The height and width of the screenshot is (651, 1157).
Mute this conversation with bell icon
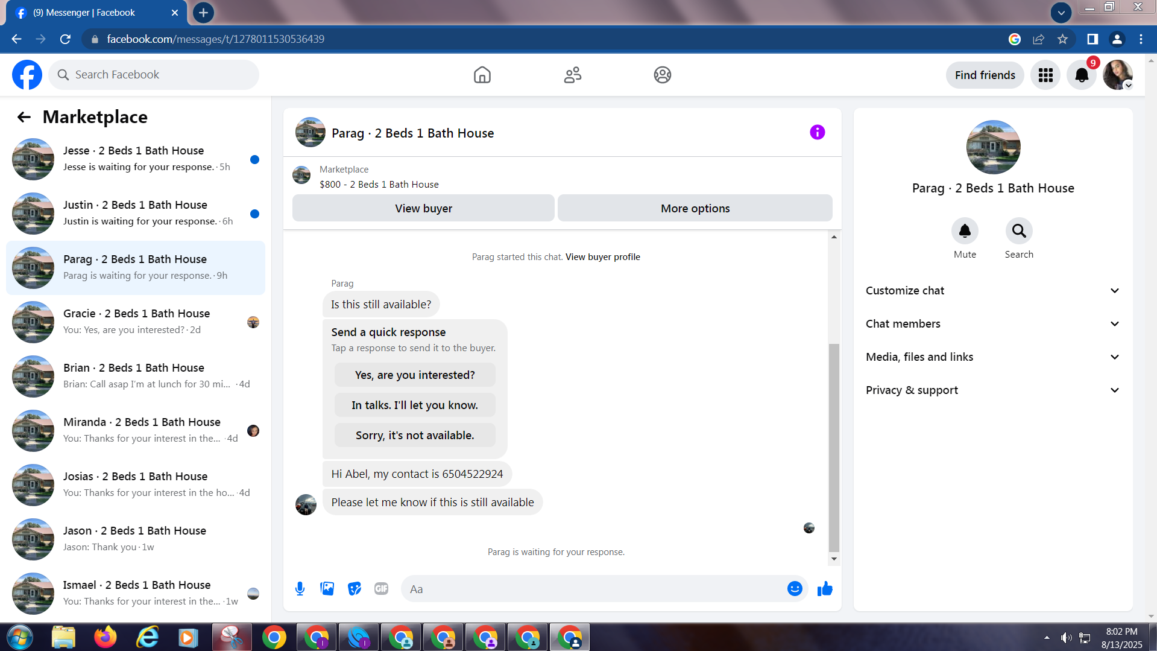tap(965, 231)
